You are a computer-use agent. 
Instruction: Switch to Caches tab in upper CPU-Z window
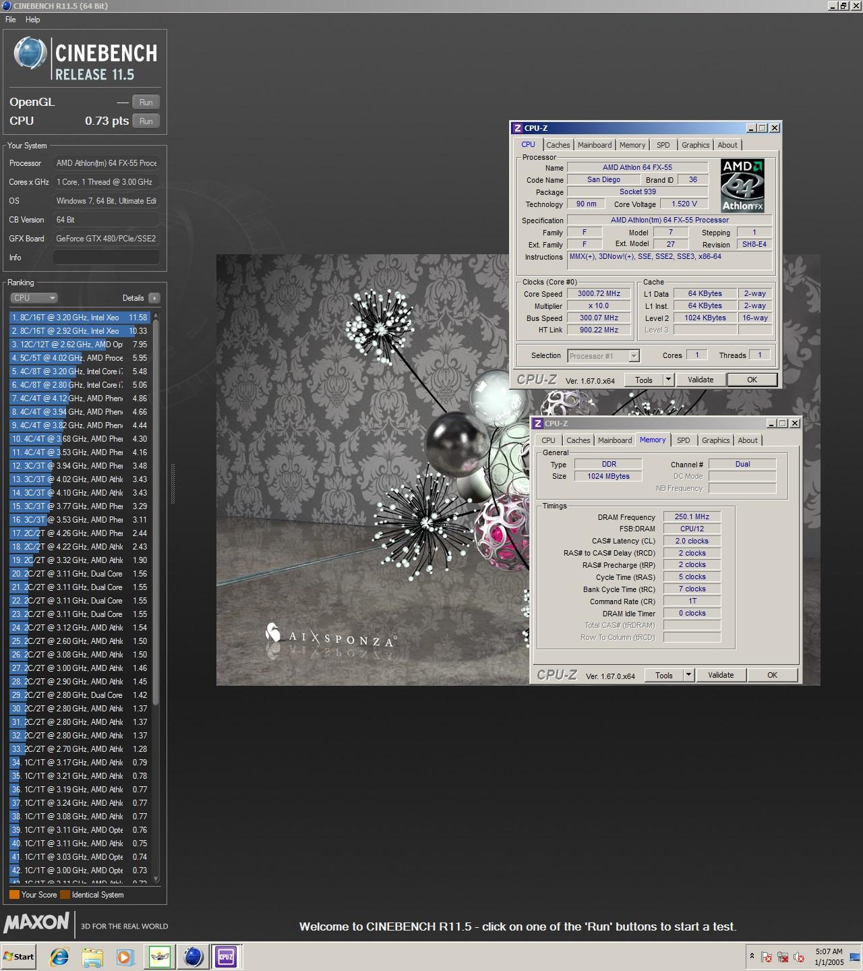click(558, 145)
